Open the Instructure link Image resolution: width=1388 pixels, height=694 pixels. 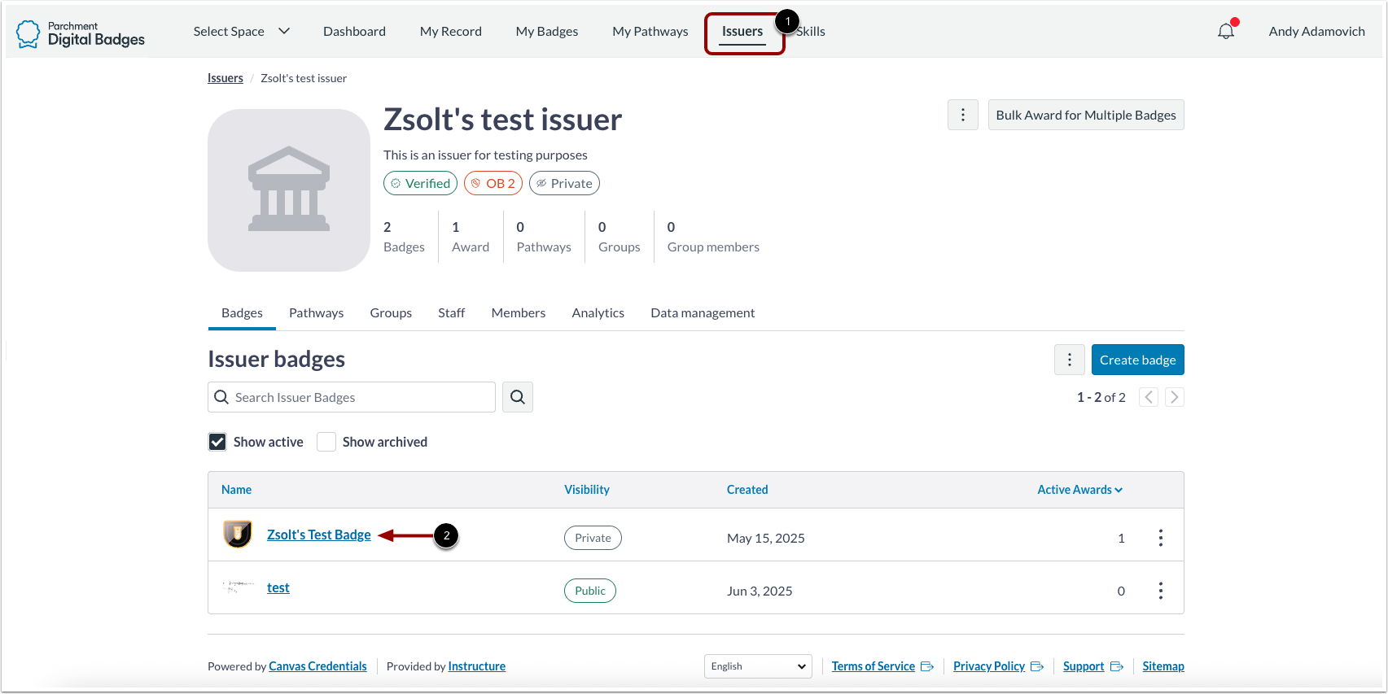click(477, 666)
